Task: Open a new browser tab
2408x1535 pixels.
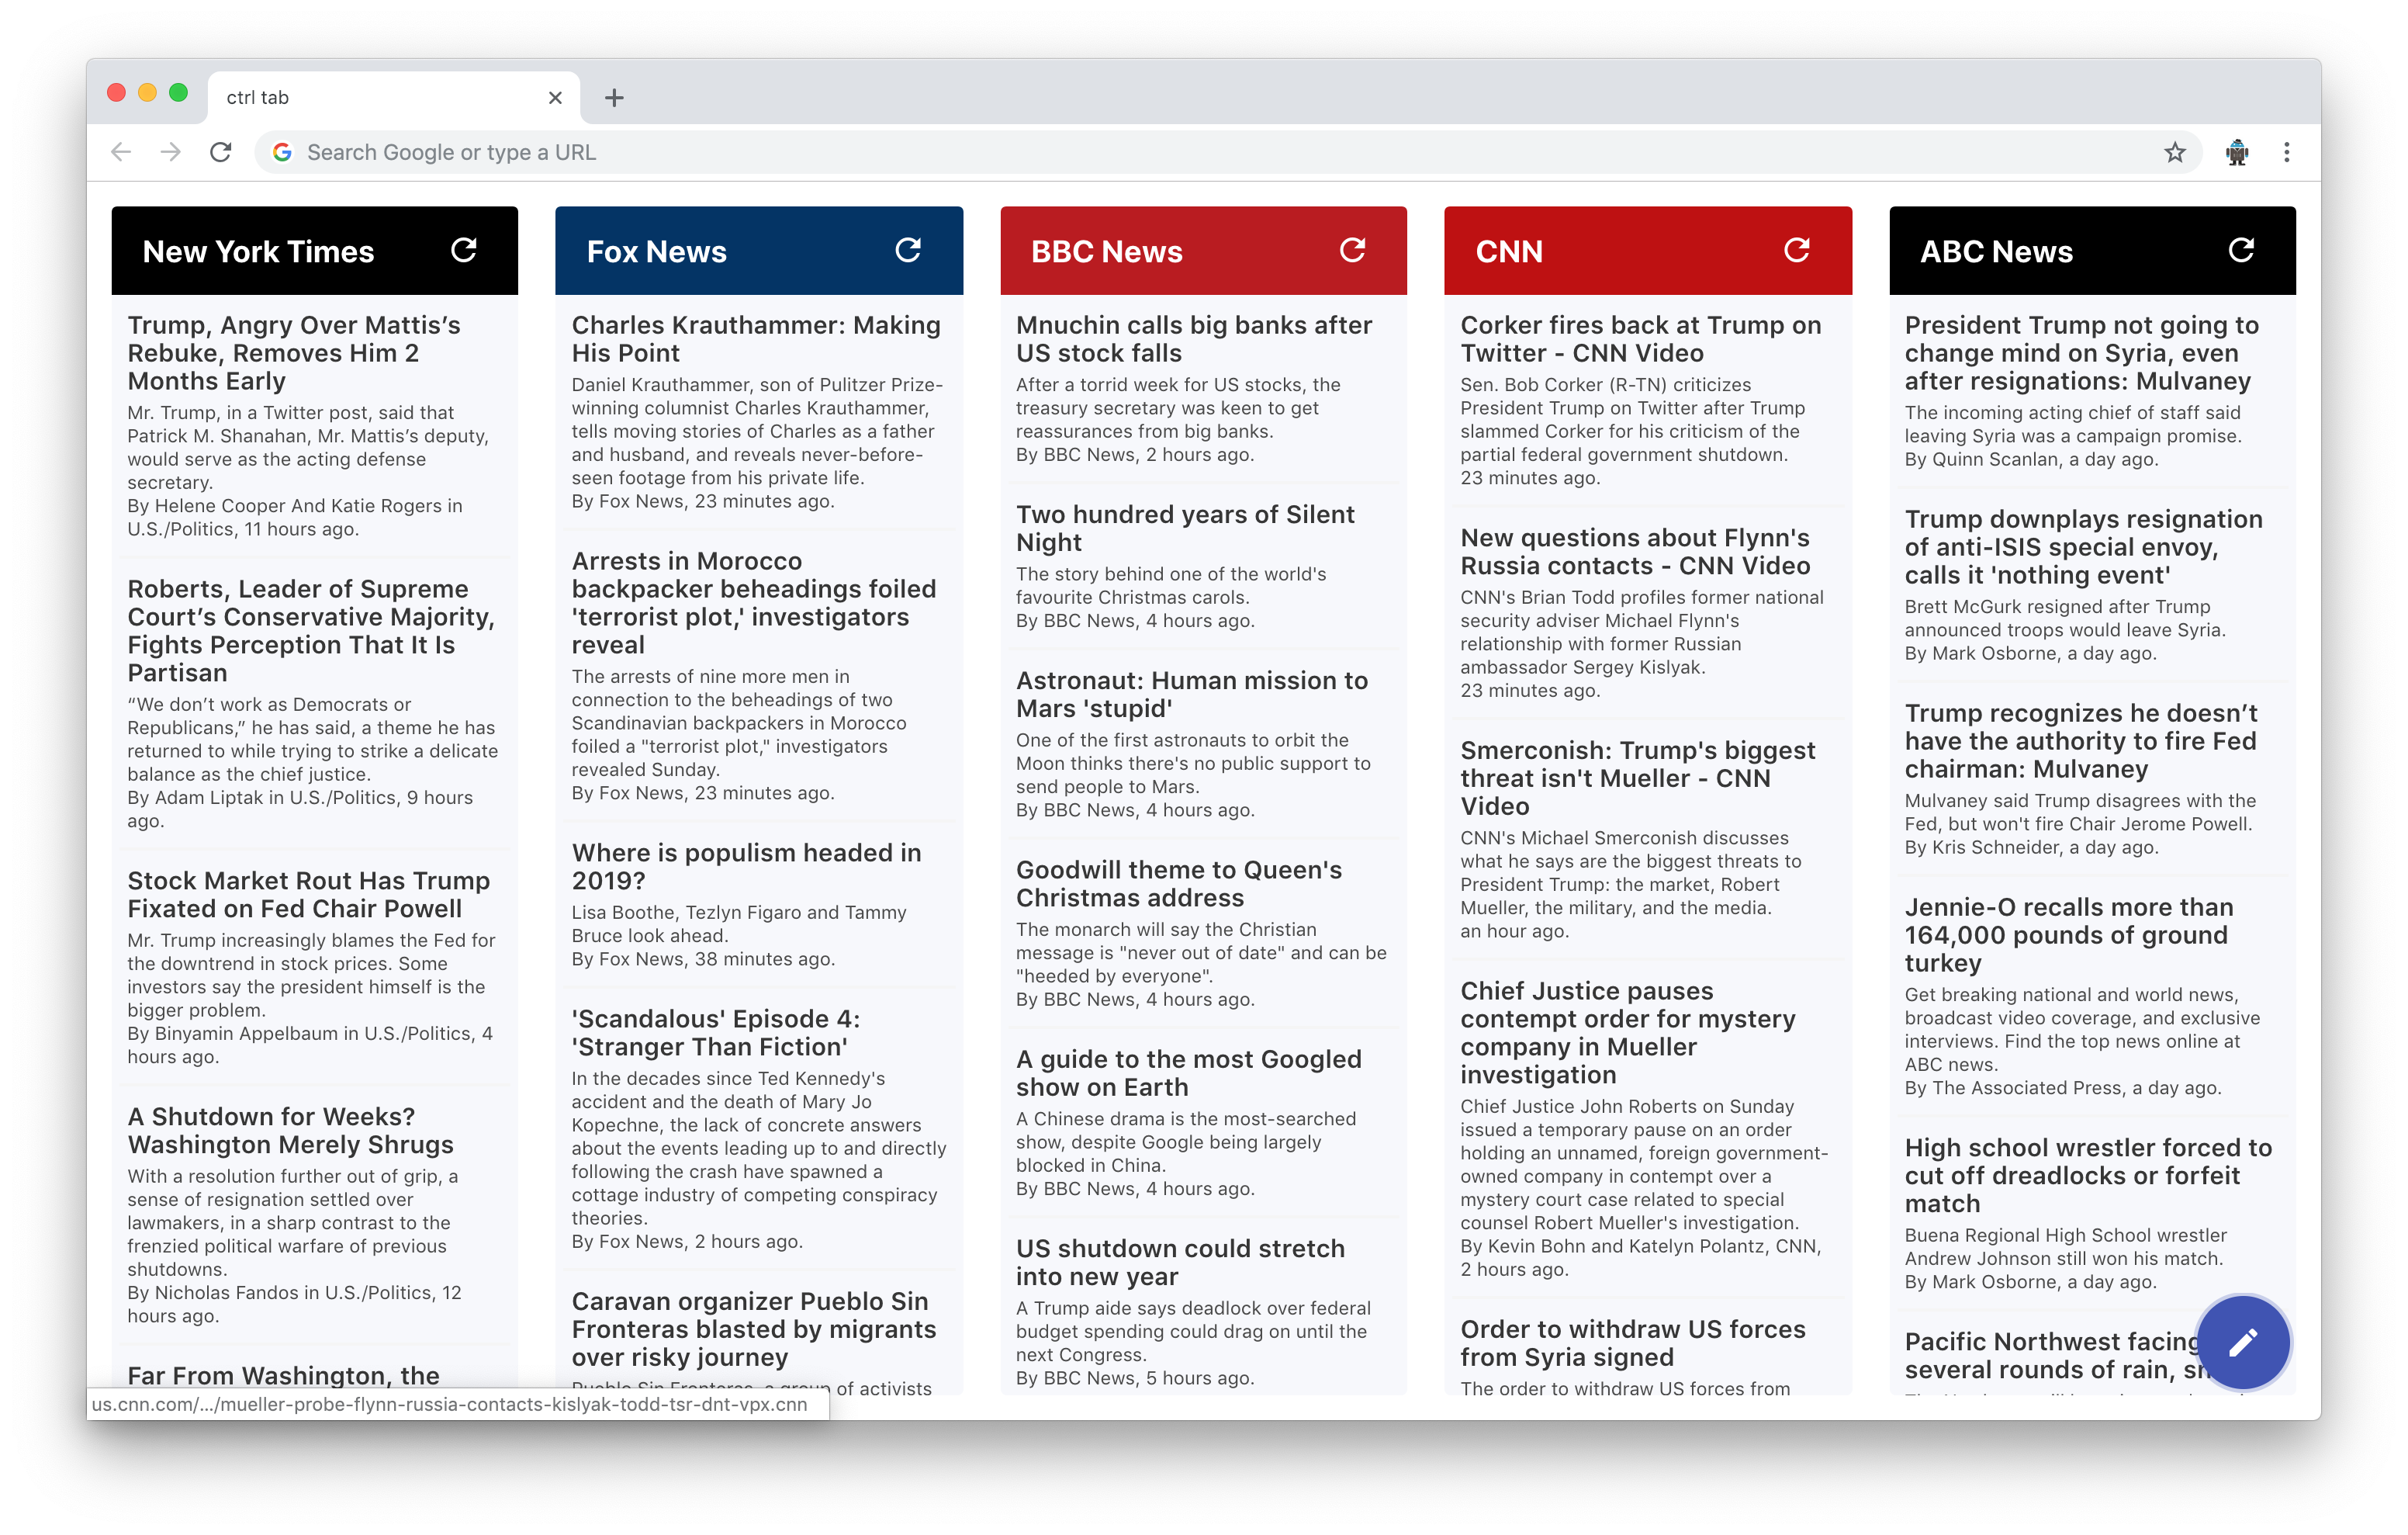Action: click(x=614, y=98)
